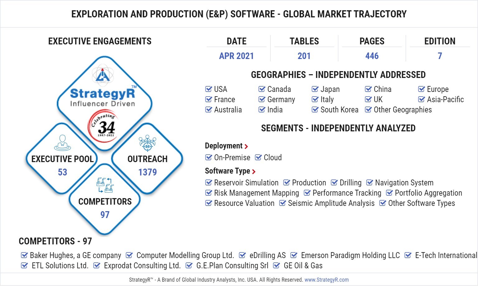Uncheck the South Korea checkbox
Screen dimensions: 478x286
click(315, 110)
